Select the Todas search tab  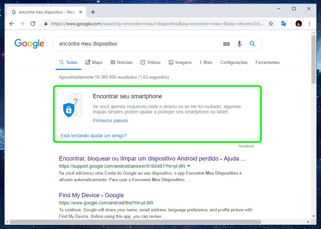point(68,62)
